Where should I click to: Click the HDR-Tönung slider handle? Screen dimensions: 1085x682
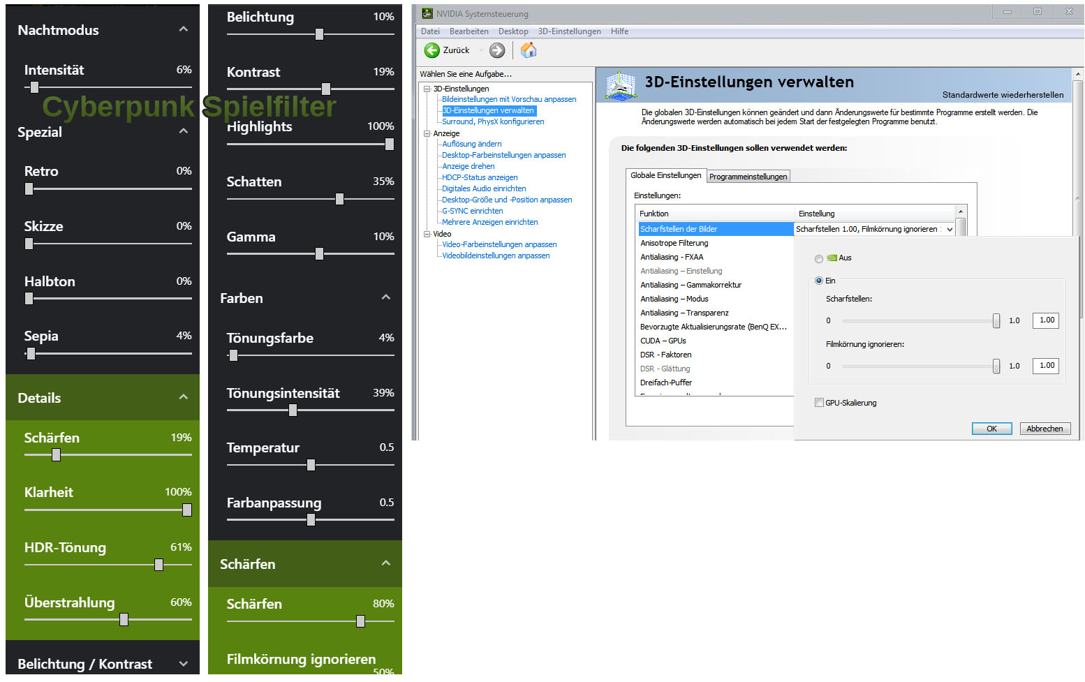coord(158,565)
